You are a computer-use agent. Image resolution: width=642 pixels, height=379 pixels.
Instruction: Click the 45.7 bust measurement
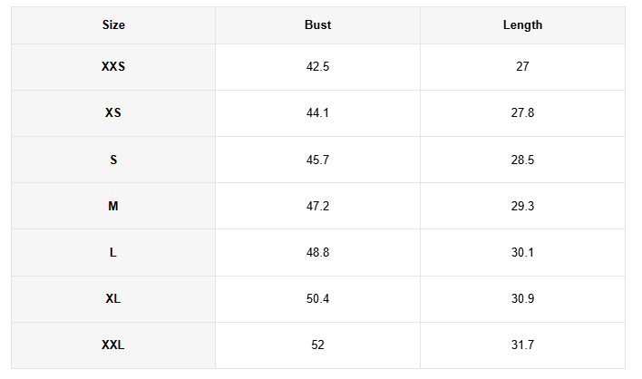pyautogui.click(x=317, y=160)
